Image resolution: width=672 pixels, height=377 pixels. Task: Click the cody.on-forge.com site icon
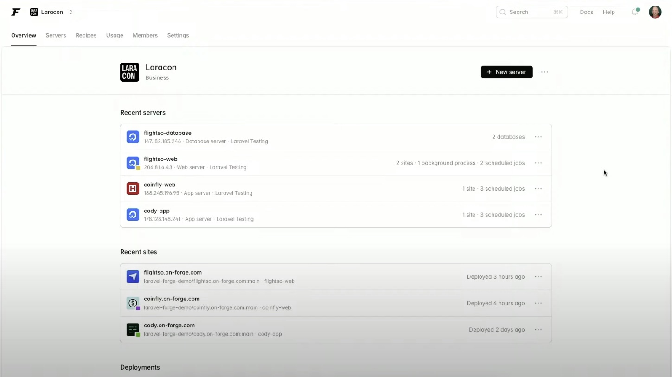(133, 330)
